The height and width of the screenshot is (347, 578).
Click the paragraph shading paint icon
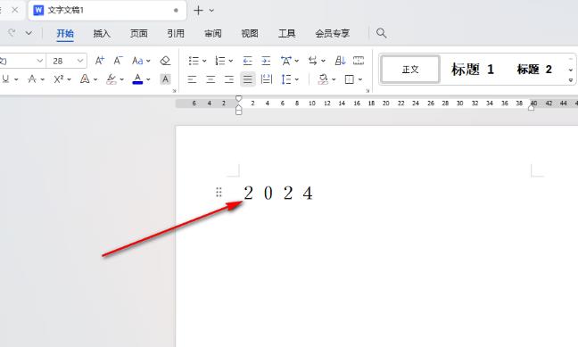[x=323, y=79]
